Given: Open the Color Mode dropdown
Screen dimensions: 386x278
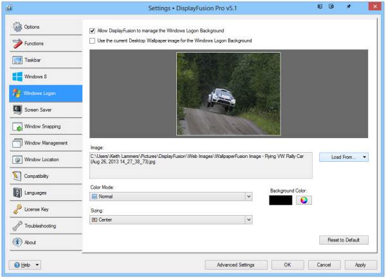Looking at the screenshot, I should click(171, 196).
